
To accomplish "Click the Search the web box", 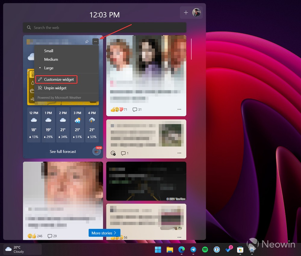I will pyautogui.click(x=104, y=28).
